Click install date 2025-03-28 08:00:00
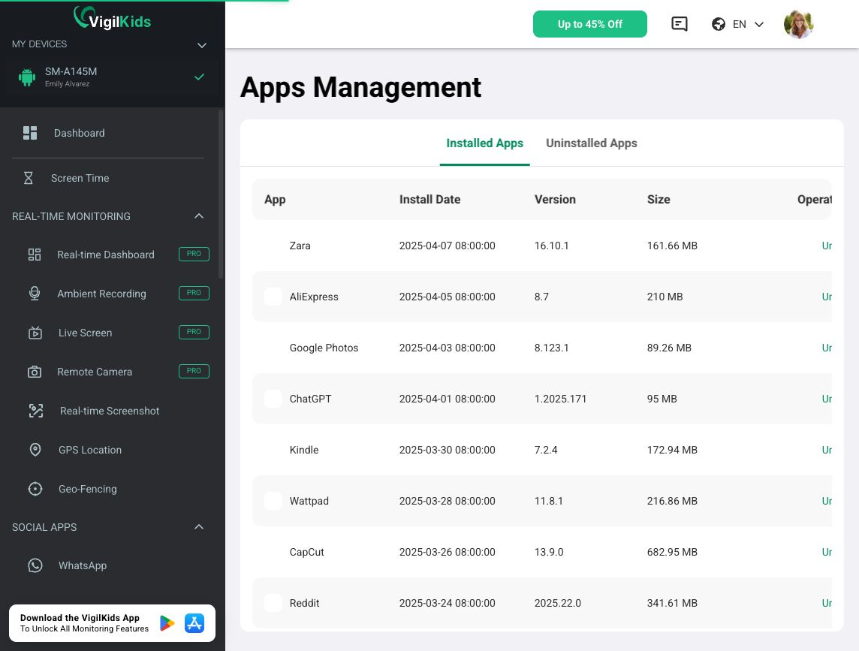 447,501
